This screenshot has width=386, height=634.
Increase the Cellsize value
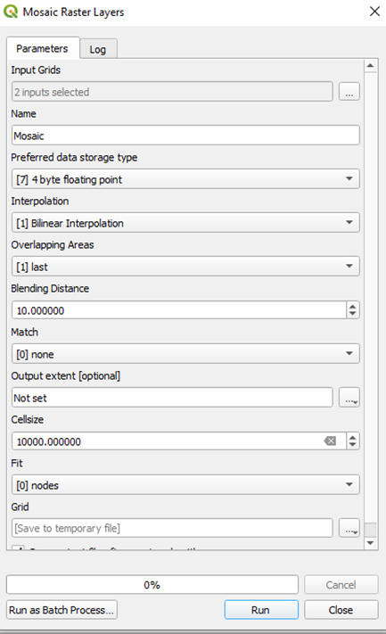[353, 437]
